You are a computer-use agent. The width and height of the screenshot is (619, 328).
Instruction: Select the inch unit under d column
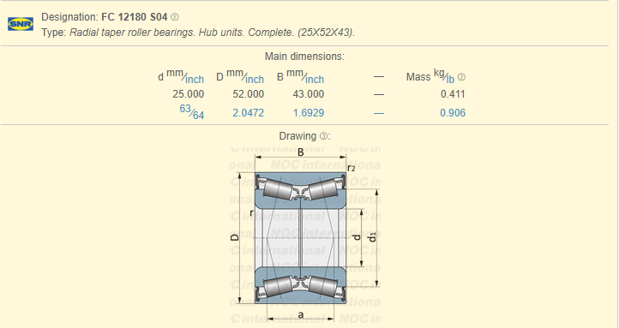pos(195,80)
